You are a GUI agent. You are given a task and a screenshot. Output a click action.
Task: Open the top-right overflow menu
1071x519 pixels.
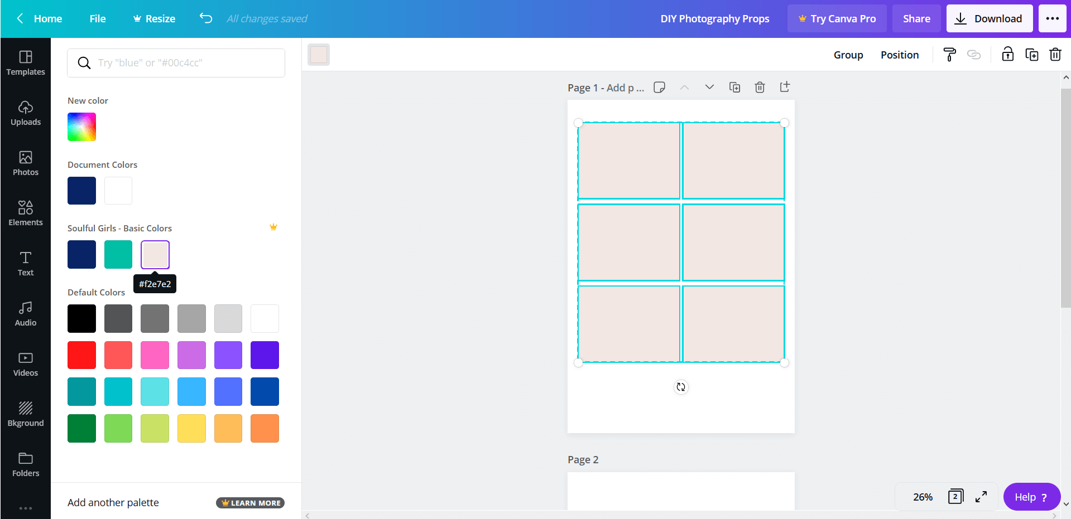click(1053, 18)
